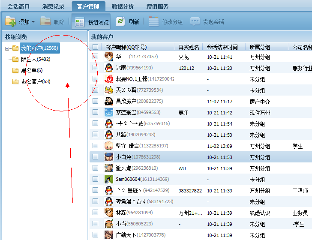The image size is (312, 240).
Task: Click avatar of 小白兔
Action: click(109, 157)
